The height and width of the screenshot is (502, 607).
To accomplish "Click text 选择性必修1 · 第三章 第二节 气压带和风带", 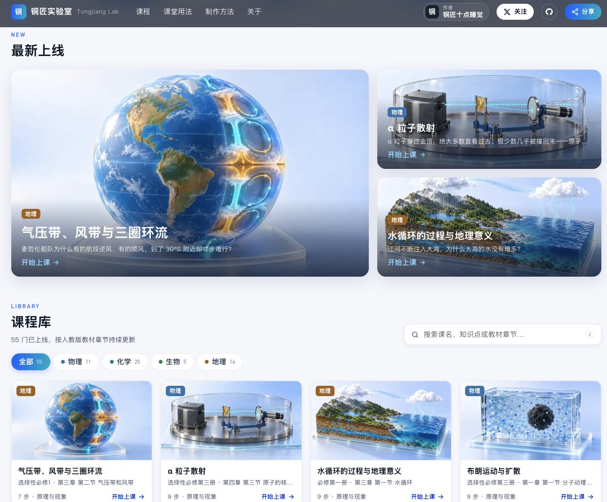I will coord(76,483).
